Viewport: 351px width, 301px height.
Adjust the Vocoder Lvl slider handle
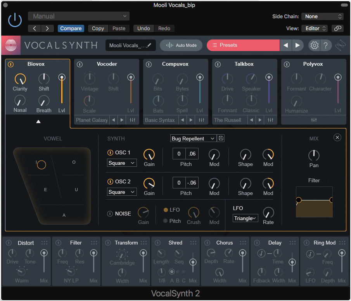coord(131,77)
